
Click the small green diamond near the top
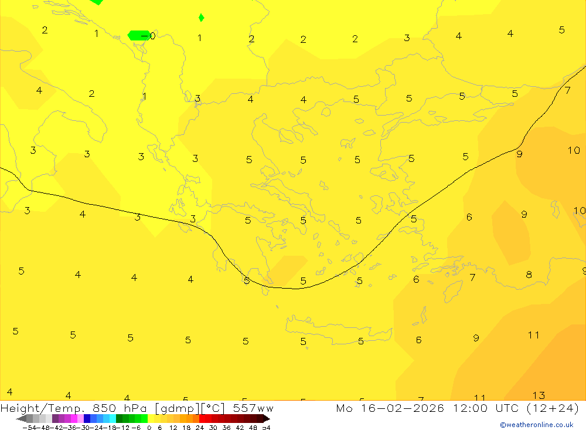[x=202, y=18]
